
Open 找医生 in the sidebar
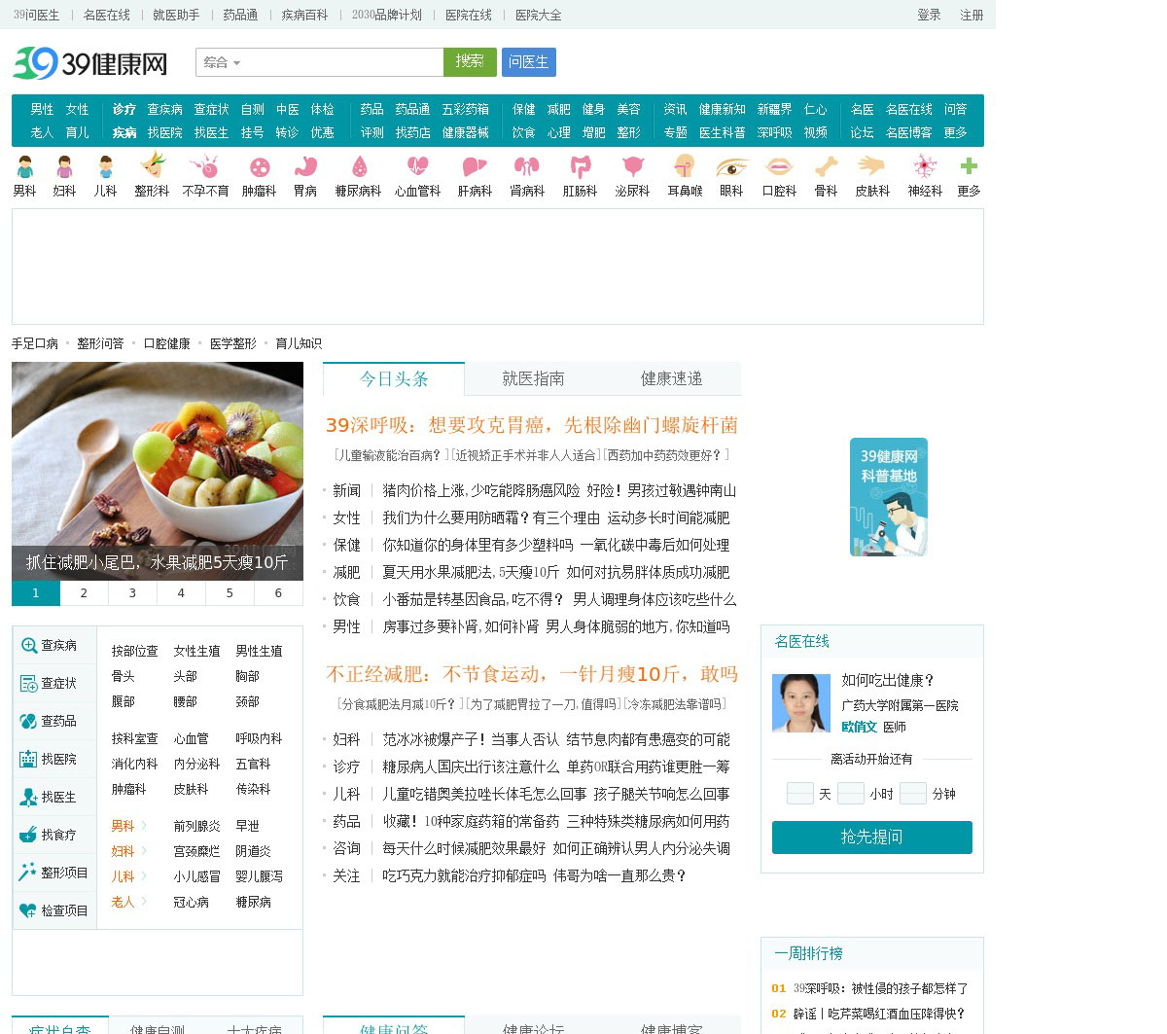pyautogui.click(x=54, y=797)
